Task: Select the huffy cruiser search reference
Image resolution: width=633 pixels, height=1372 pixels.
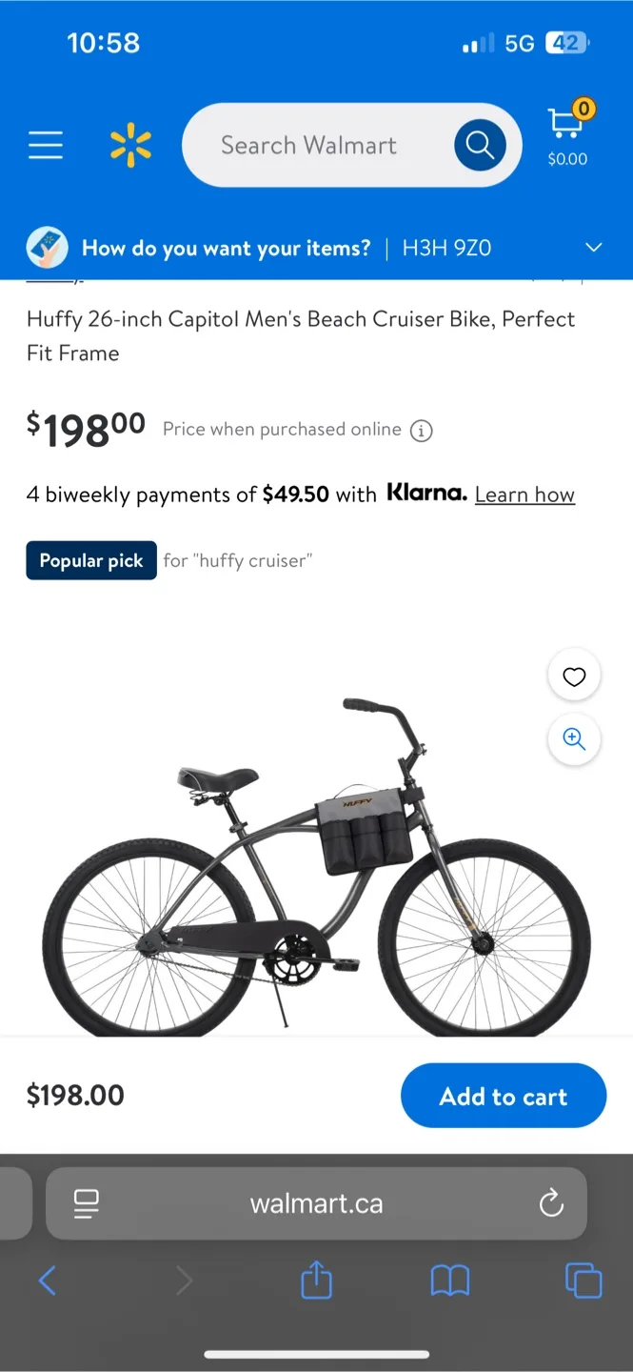Action: click(238, 560)
